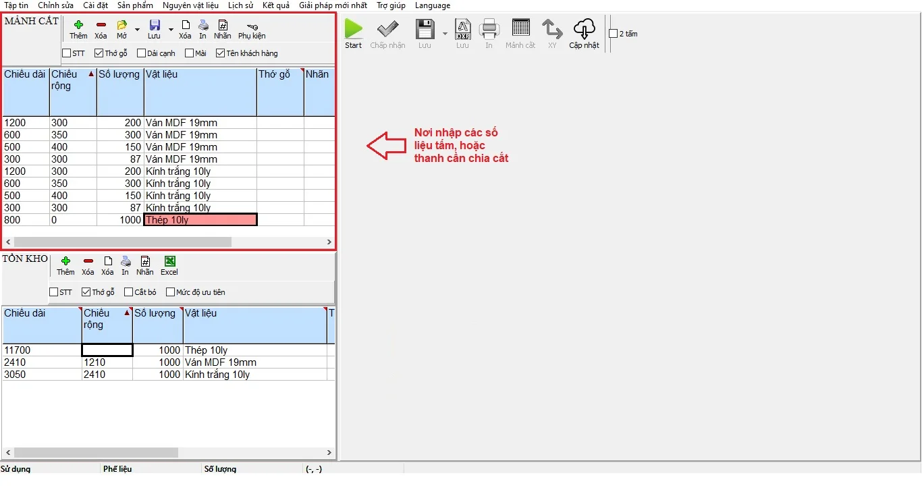Select the highlighted Thép 10ly cell
Image resolution: width=922 pixels, height=490 pixels.
click(200, 220)
